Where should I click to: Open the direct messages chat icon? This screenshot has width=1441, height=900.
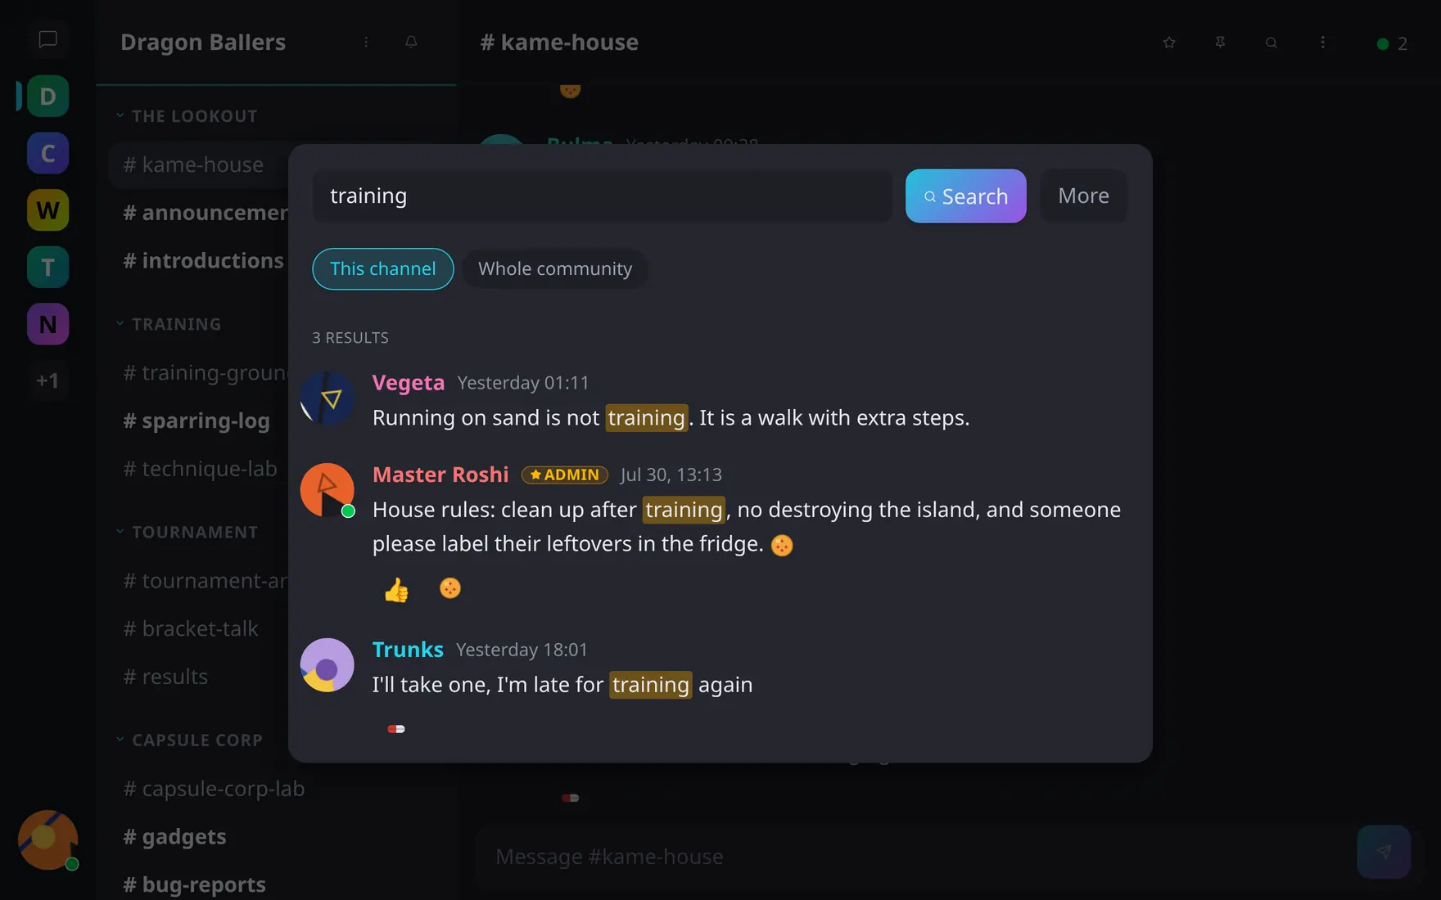(47, 39)
